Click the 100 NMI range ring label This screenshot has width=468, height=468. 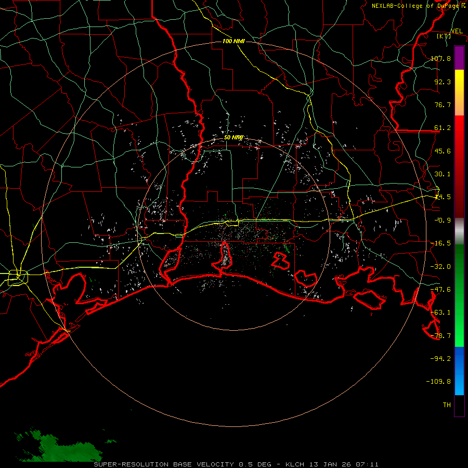[x=233, y=41]
